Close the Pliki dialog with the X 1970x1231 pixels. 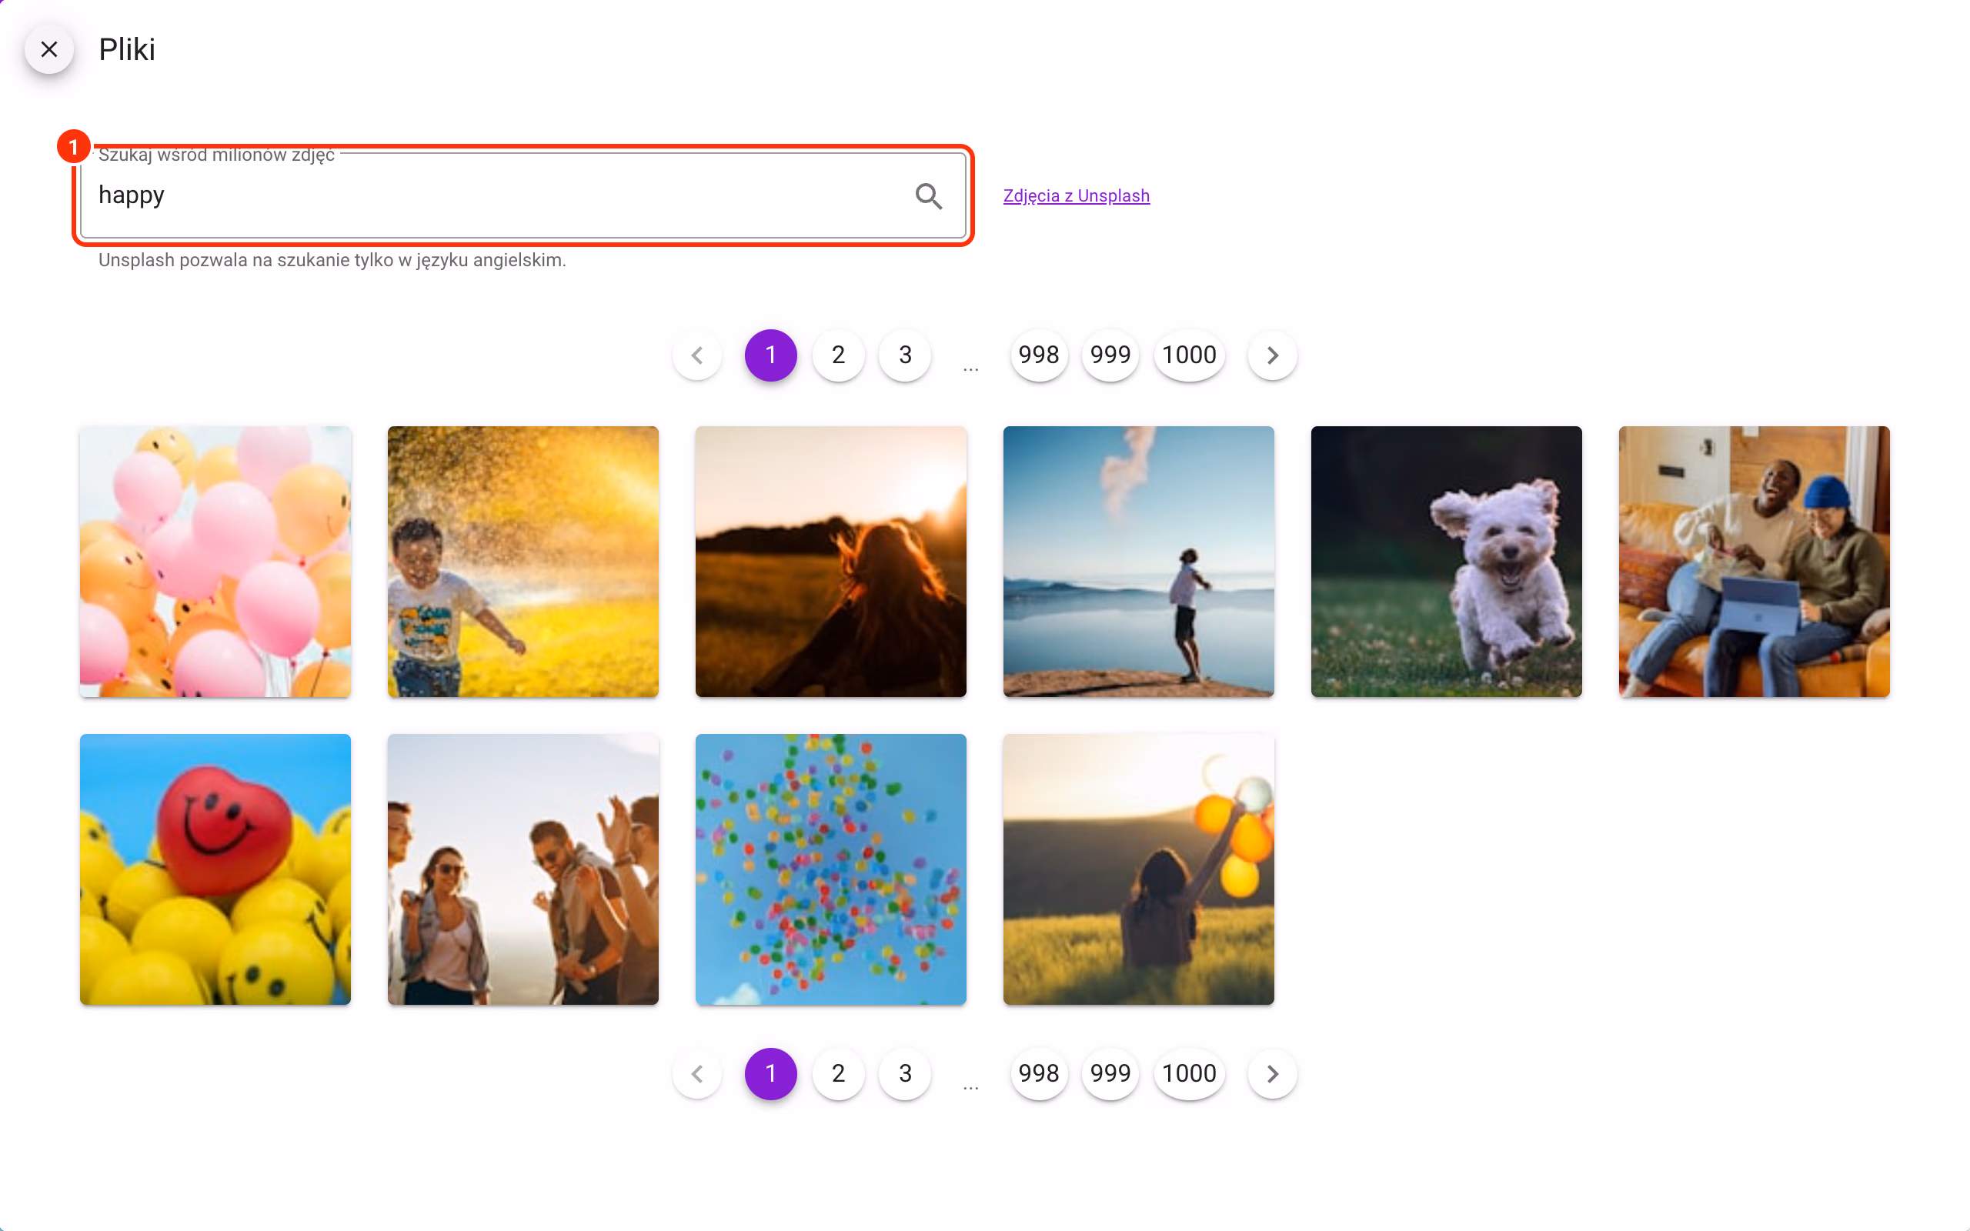click(x=48, y=50)
